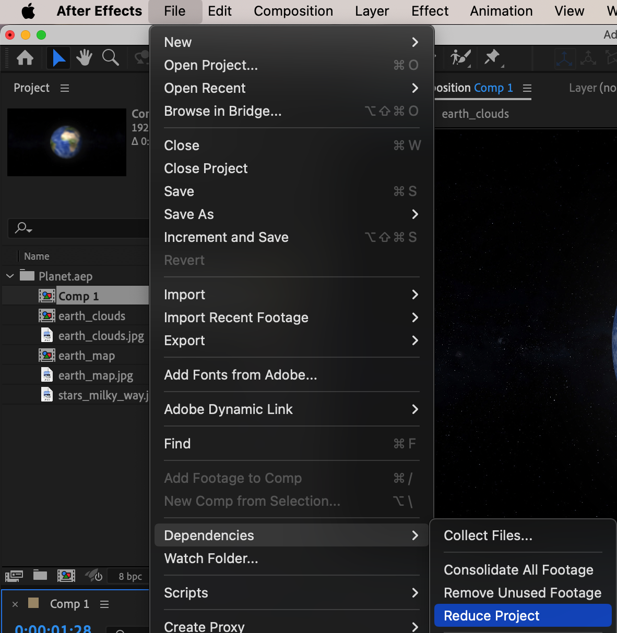617x633 pixels.
Task: Click the earth_map composition icon
Action: coord(47,356)
